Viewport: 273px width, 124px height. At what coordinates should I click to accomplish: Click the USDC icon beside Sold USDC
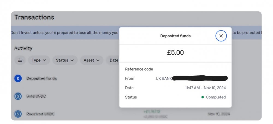(x=18, y=96)
